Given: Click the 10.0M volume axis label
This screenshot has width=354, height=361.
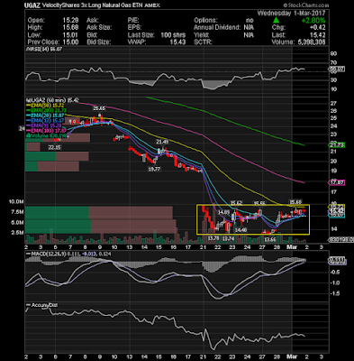Looking at the screenshot, I should click(16, 201).
